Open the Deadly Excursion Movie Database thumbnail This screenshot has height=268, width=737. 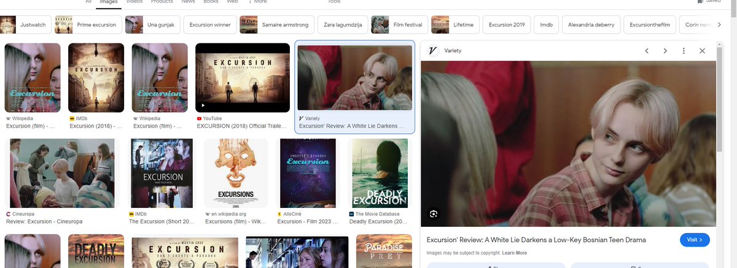tap(379, 173)
